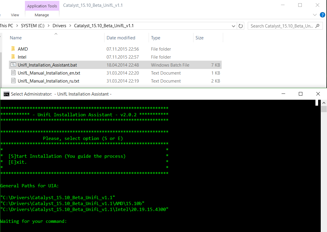This screenshot has width=327, height=232.
Task: Navigate to This PC breadcrumb
Action: 6,25
